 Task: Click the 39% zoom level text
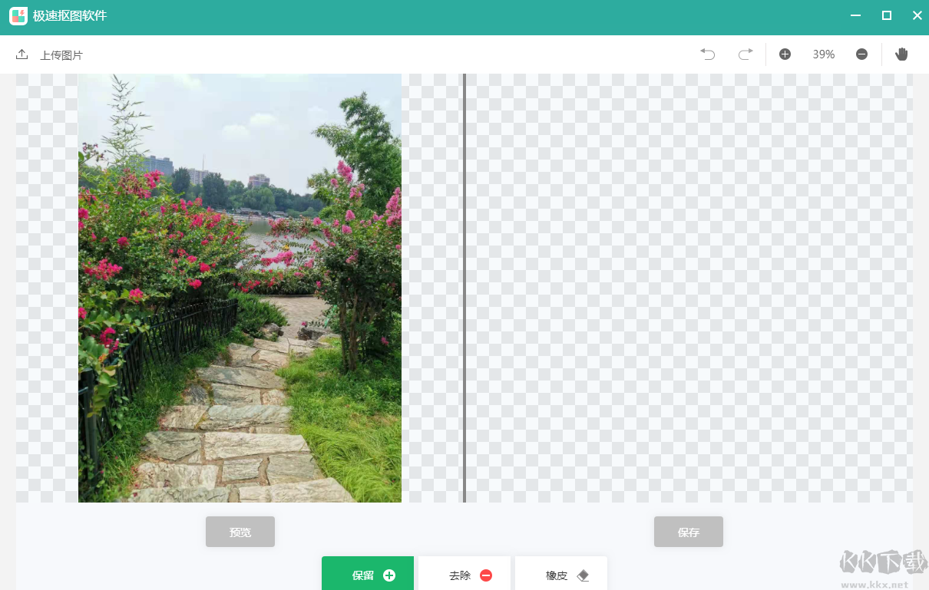coord(823,54)
